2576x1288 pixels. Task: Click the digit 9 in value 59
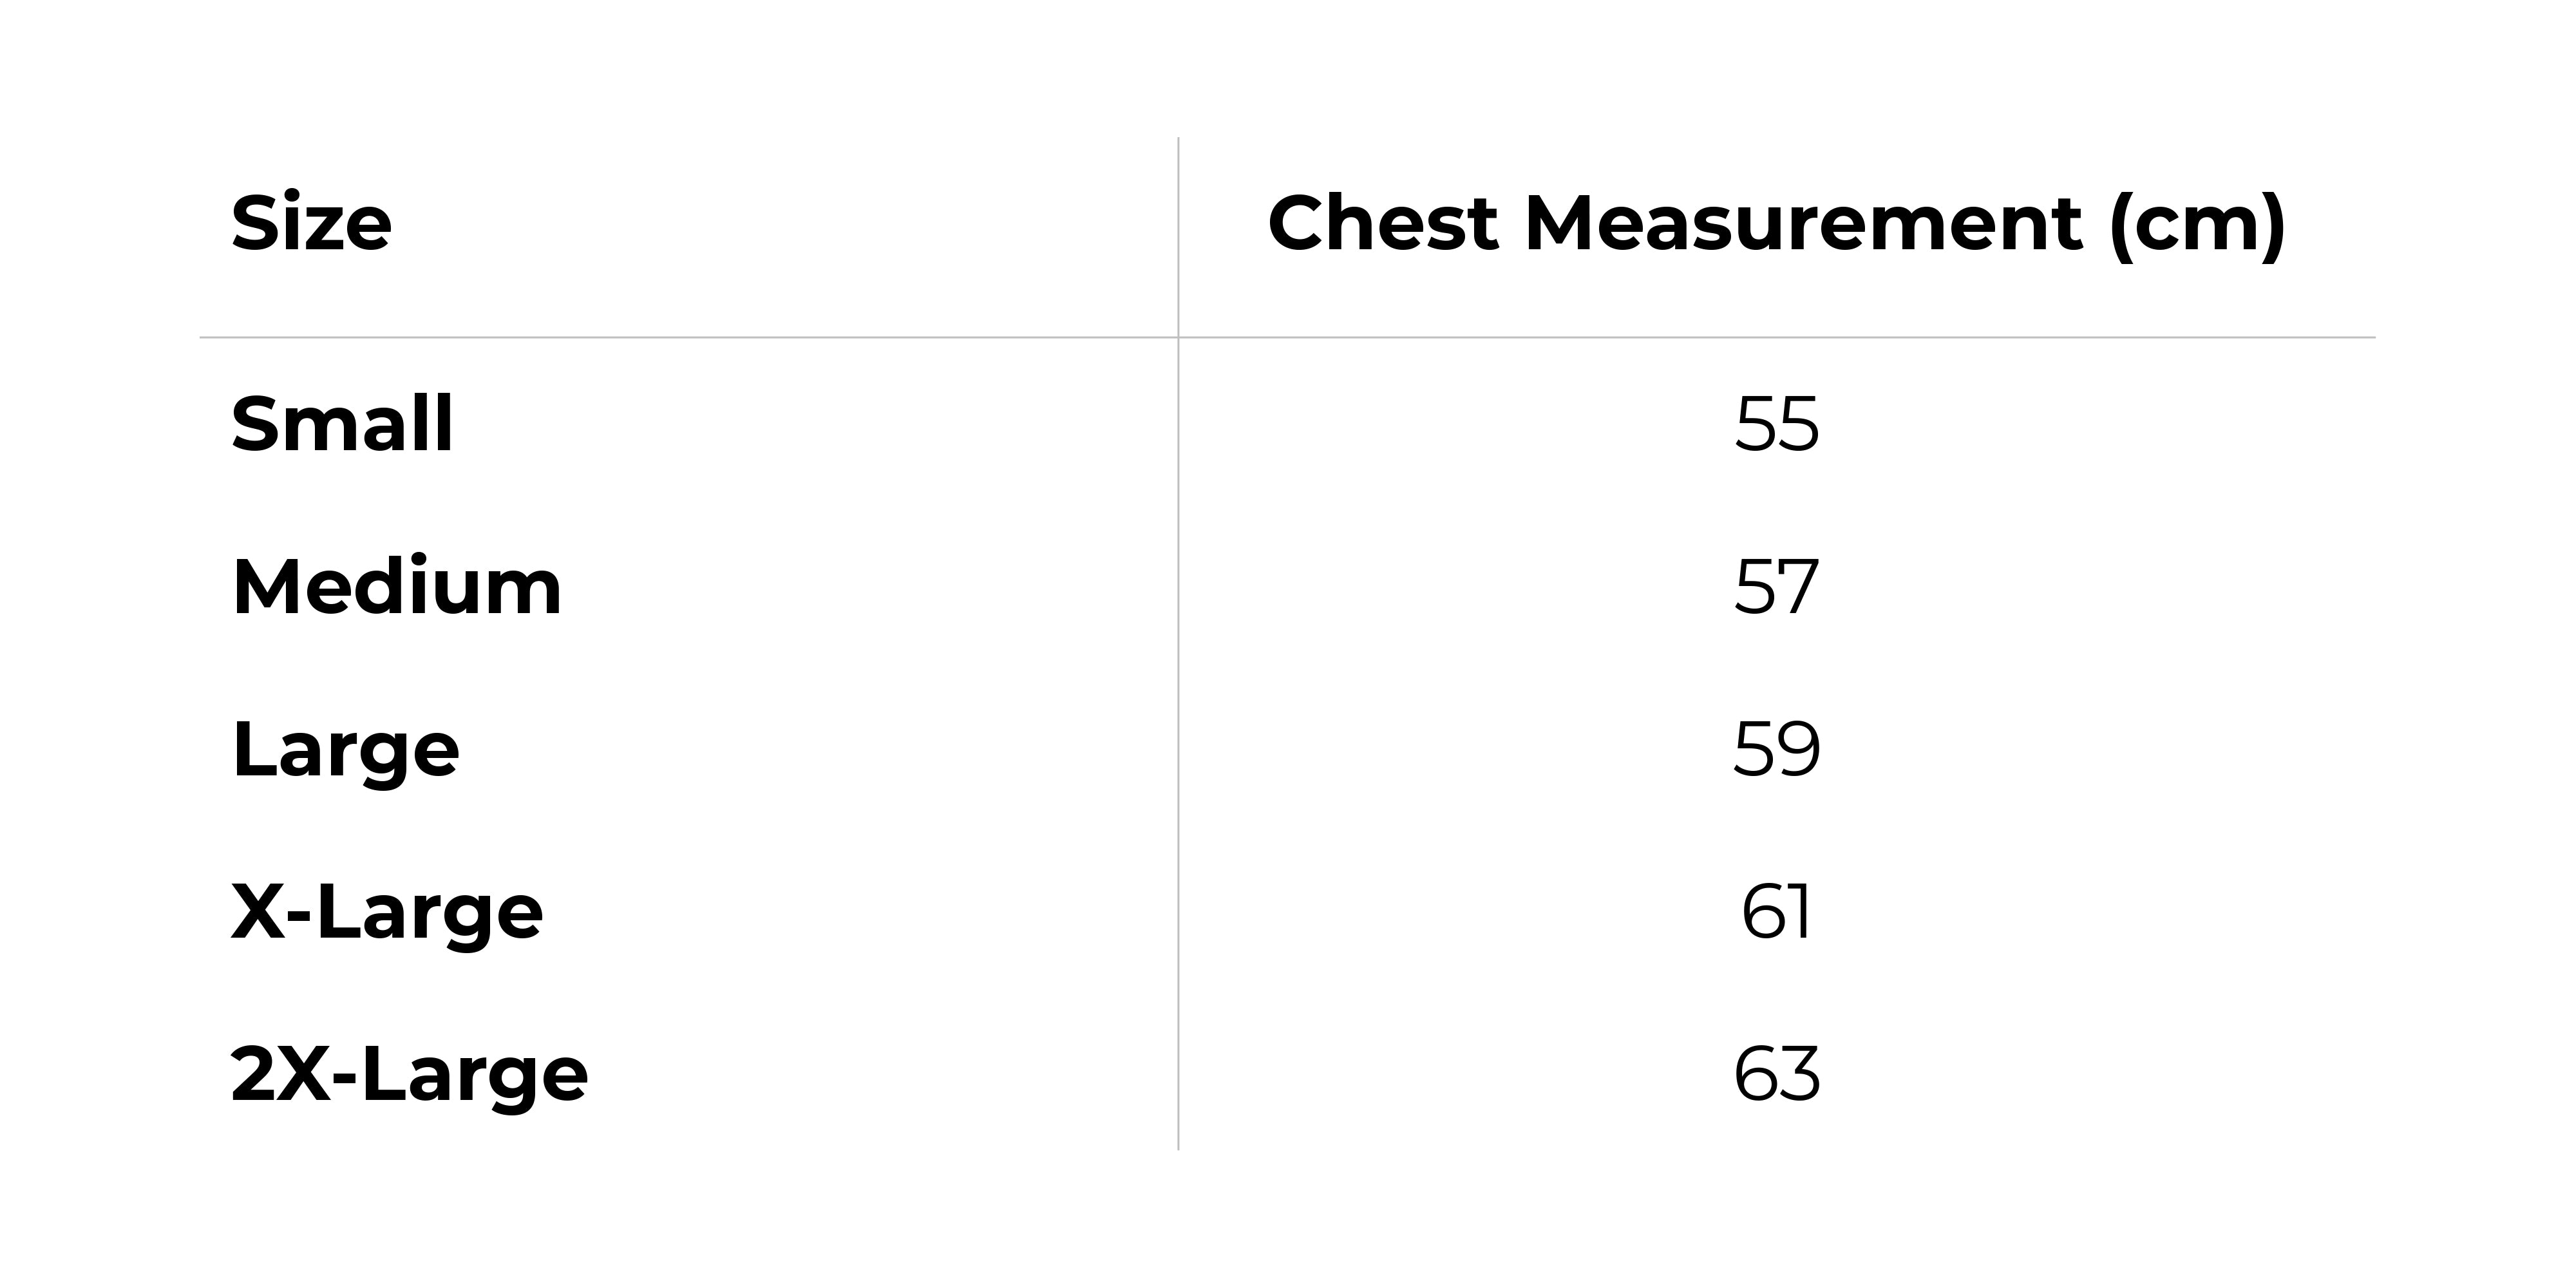1797,750
